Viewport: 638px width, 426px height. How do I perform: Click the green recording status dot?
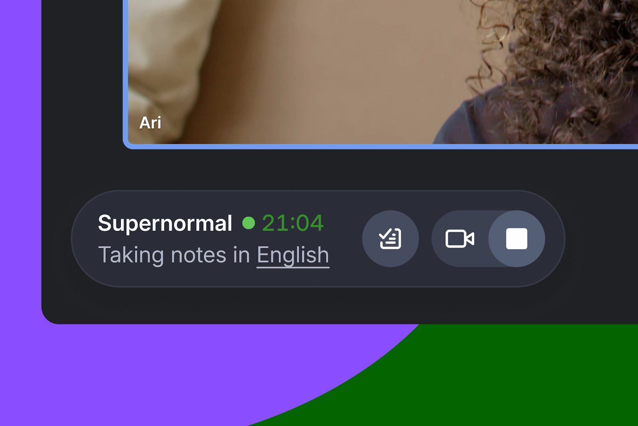[248, 223]
